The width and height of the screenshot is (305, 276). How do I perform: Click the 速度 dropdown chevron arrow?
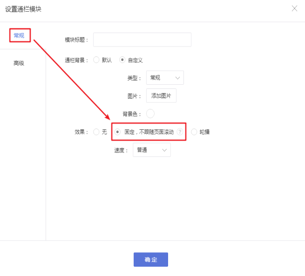coord(164,150)
